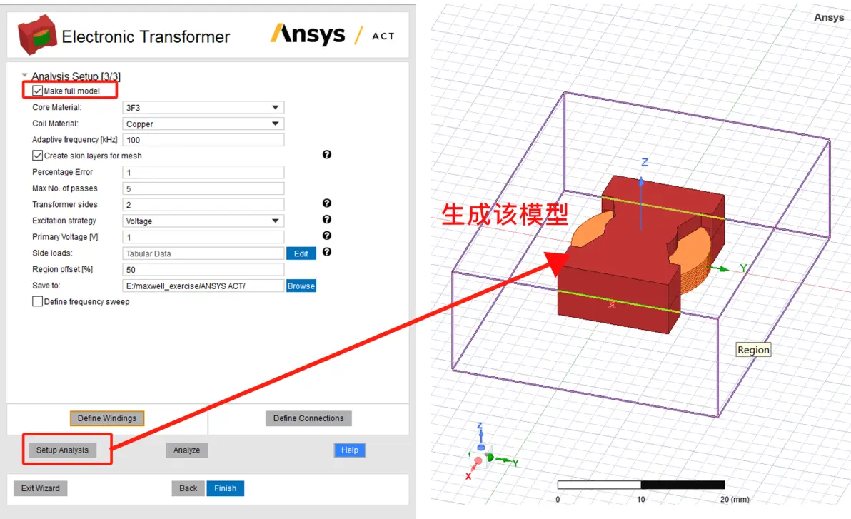851x519 pixels.
Task: Click the Setup Analysis button
Action: coord(62,450)
